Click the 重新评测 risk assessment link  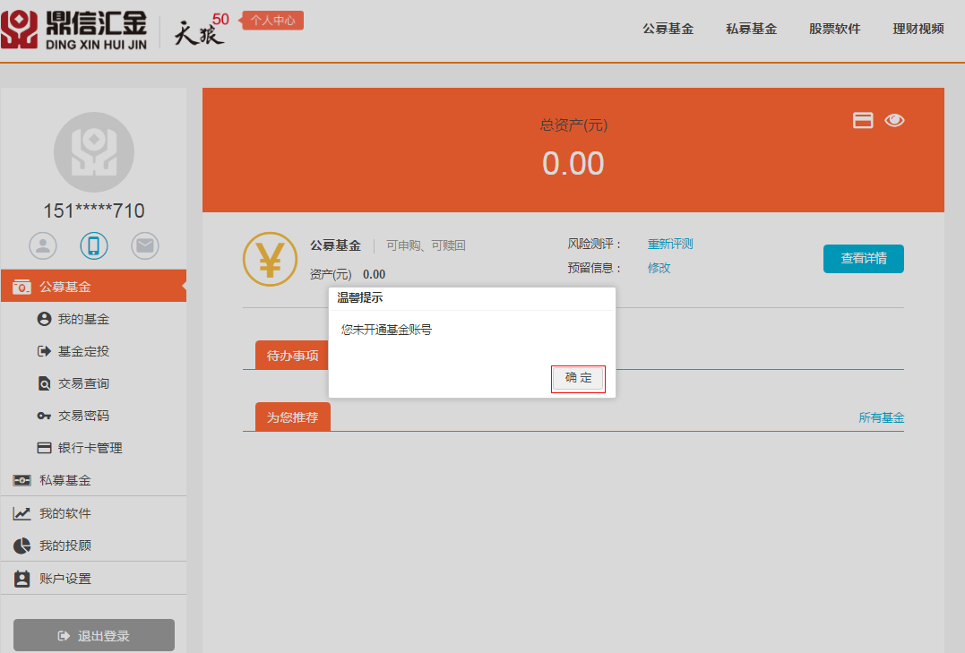(670, 244)
